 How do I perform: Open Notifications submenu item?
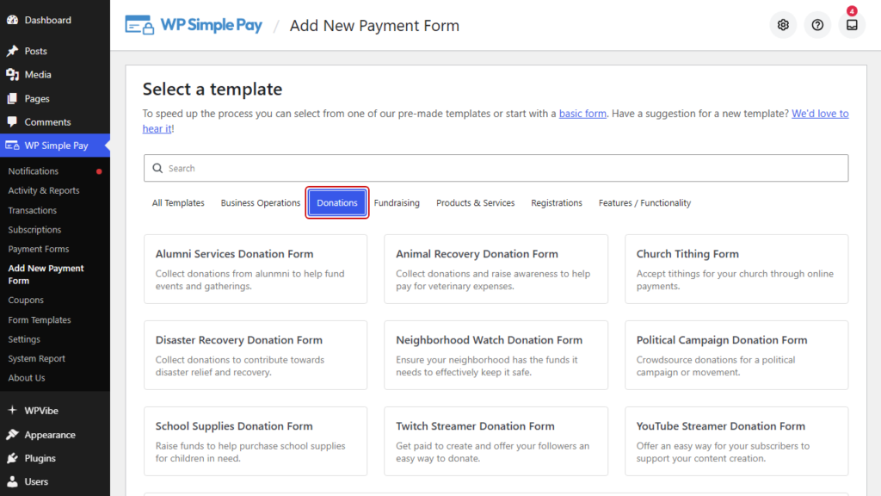34,171
